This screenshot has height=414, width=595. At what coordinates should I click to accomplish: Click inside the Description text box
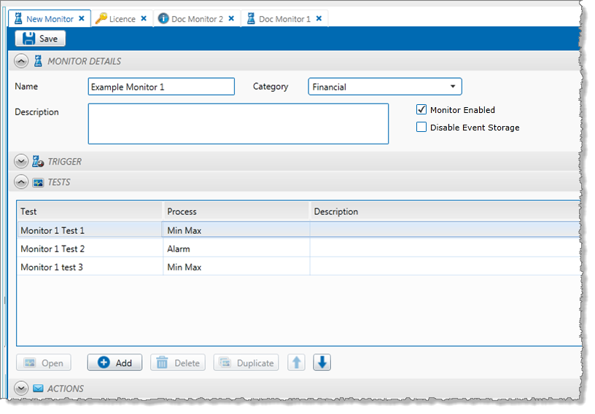[x=238, y=124]
